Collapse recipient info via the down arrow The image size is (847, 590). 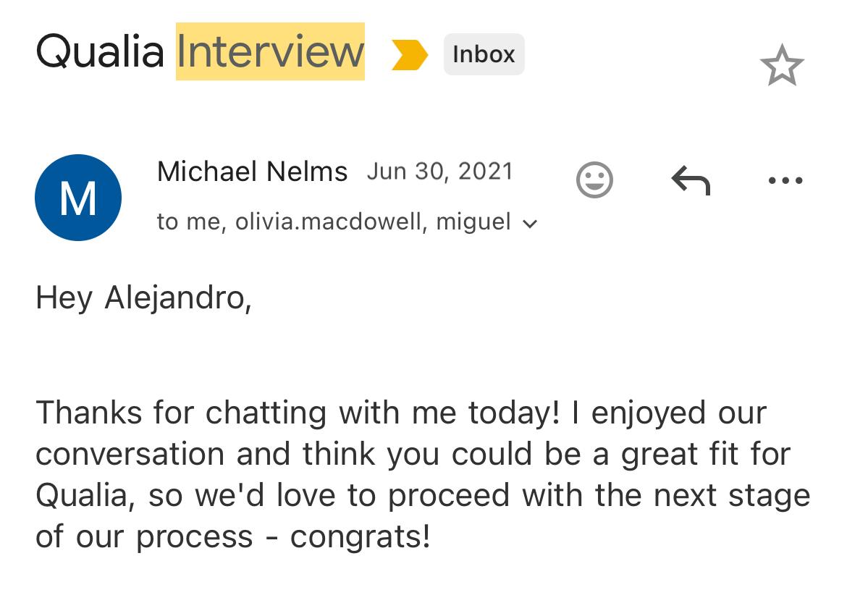tap(531, 224)
